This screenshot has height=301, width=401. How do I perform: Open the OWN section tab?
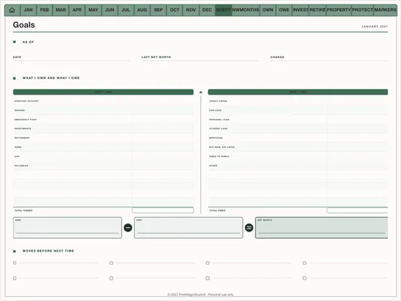coord(268,10)
